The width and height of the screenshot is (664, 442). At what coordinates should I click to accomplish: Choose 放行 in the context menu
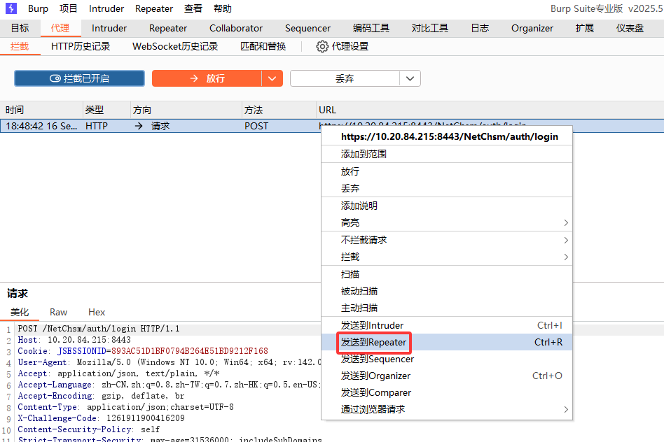tap(447, 171)
